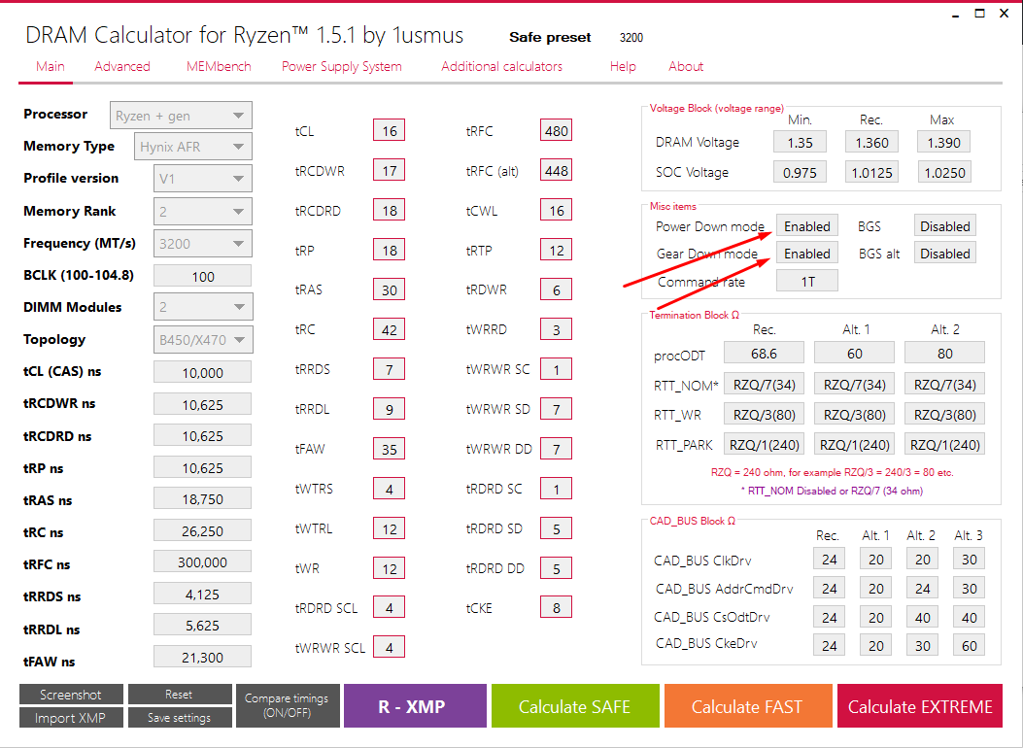
Task: Click the tRFC value 480
Action: pos(557,130)
